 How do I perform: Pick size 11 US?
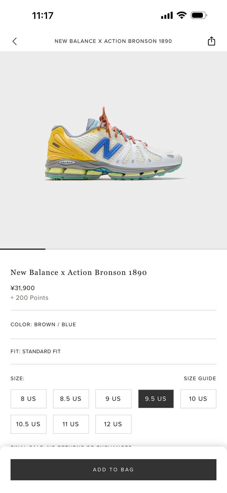71,424
